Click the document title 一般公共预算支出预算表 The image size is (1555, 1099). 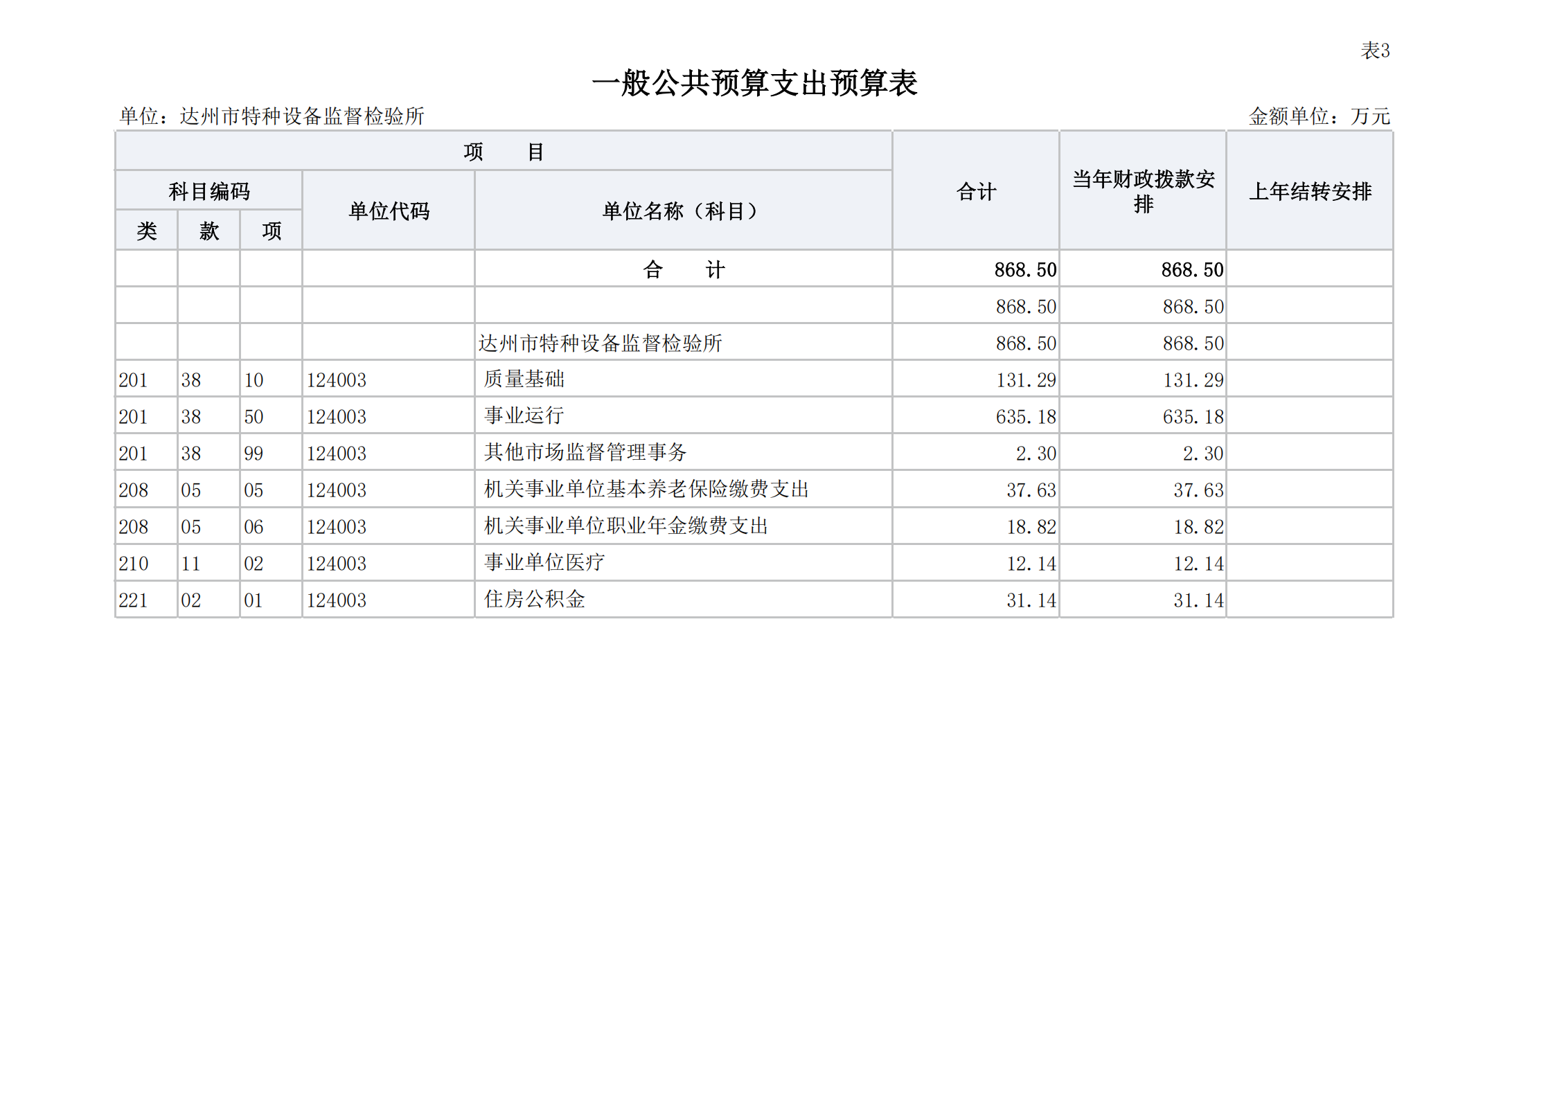[x=754, y=83]
